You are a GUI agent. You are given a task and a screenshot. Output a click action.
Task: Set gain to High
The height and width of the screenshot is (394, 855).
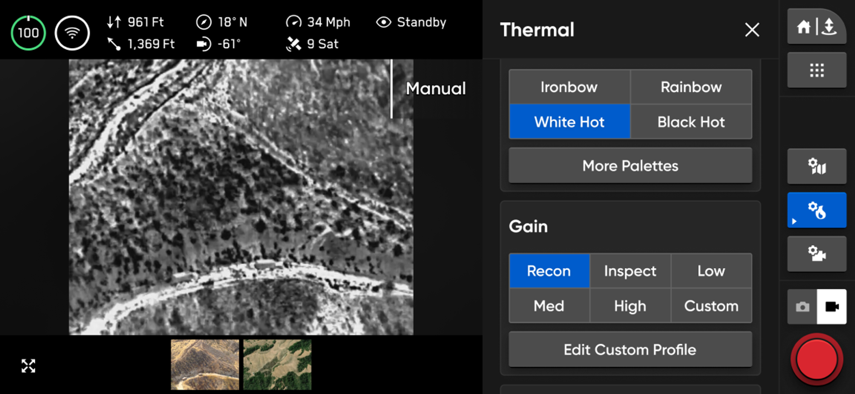630,306
